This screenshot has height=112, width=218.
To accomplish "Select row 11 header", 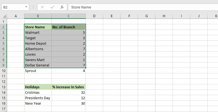I will pyautogui.click(x=4, y=76).
